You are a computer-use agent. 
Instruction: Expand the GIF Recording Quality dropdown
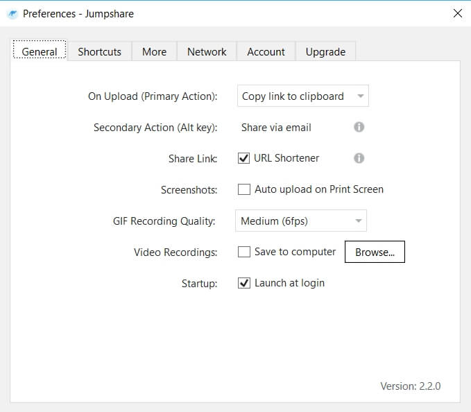(301, 221)
